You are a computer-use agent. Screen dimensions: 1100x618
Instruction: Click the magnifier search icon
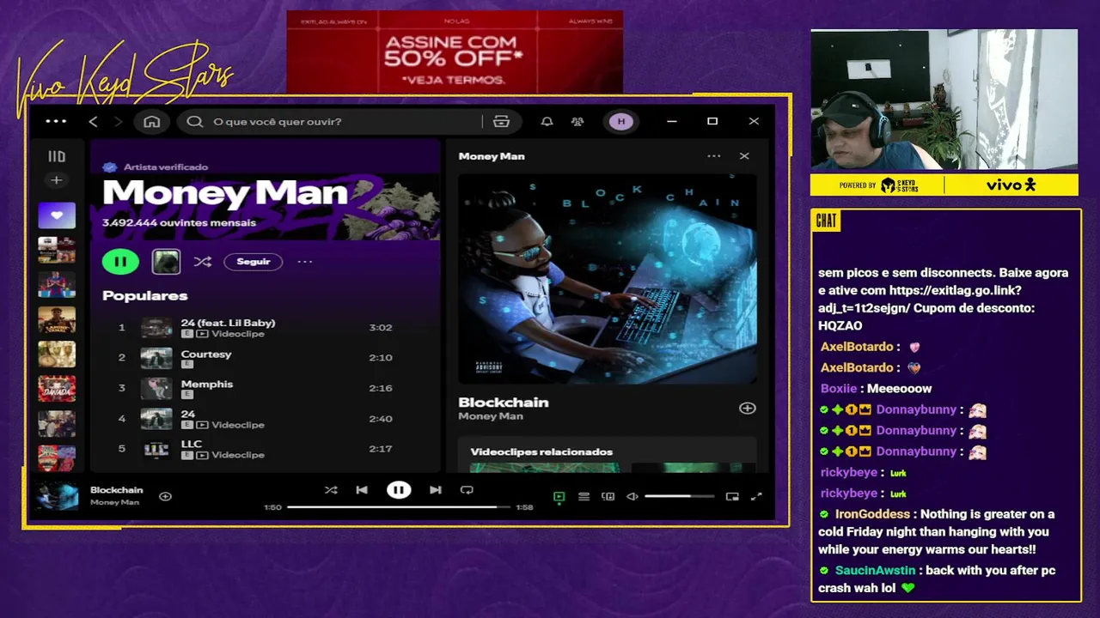(195, 122)
